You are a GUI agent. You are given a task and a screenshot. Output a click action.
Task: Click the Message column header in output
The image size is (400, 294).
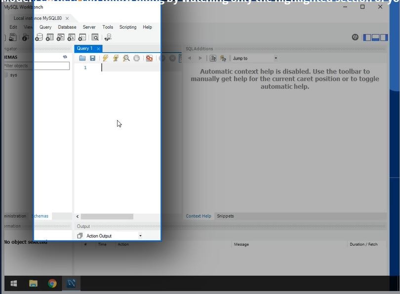(x=241, y=244)
